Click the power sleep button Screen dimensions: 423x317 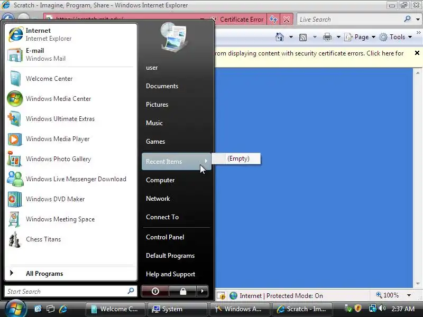click(x=155, y=291)
